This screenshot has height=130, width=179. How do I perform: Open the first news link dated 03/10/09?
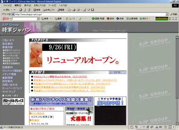pyautogui.click(x=60, y=76)
